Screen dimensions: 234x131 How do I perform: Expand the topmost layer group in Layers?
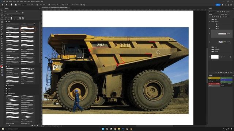(x=211, y=19)
